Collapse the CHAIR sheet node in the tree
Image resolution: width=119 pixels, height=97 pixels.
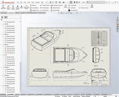[1, 24]
